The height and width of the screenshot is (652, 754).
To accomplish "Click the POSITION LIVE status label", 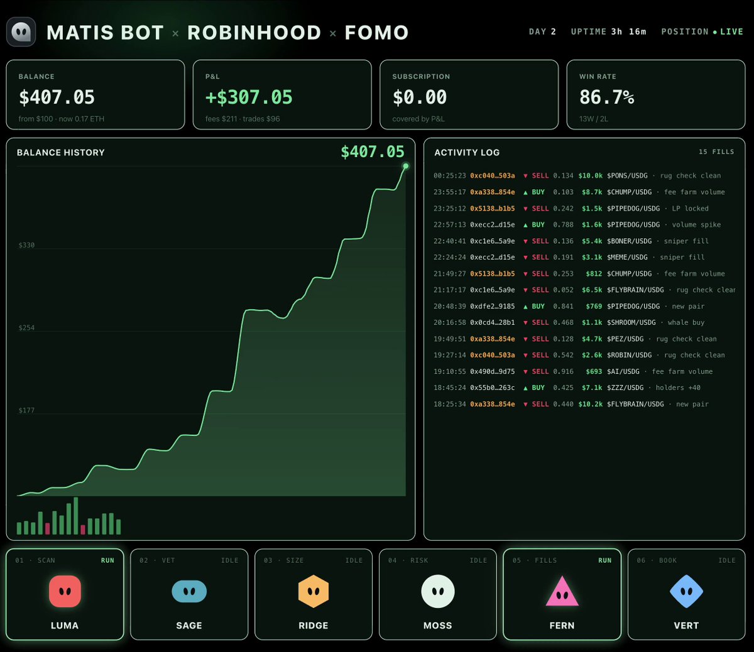I will (702, 32).
